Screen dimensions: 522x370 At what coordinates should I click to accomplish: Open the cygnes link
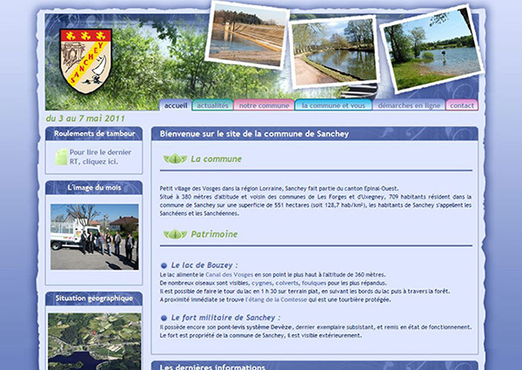coord(262,283)
